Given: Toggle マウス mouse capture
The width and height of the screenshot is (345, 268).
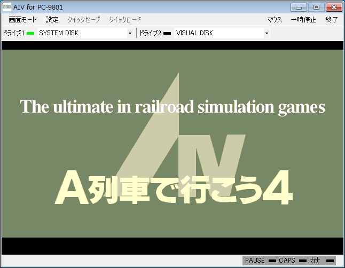Looking at the screenshot, I should coord(274,20).
